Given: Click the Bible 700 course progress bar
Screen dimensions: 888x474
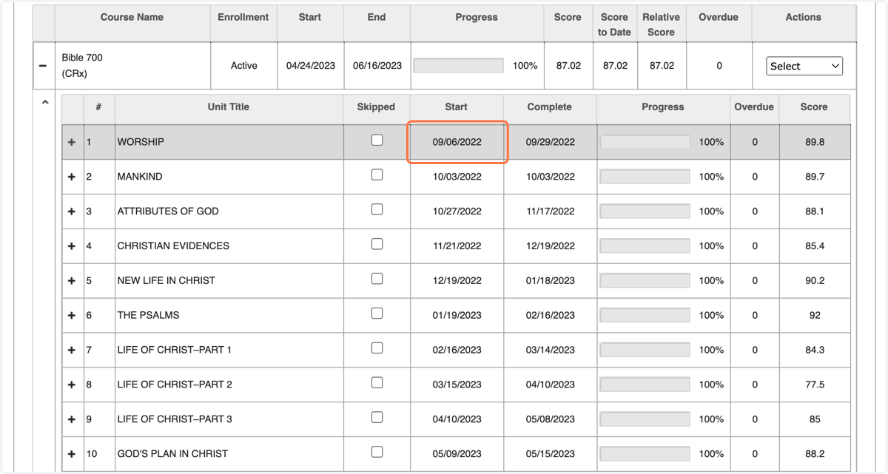Looking at the screenshot, I should pos(459,66).
